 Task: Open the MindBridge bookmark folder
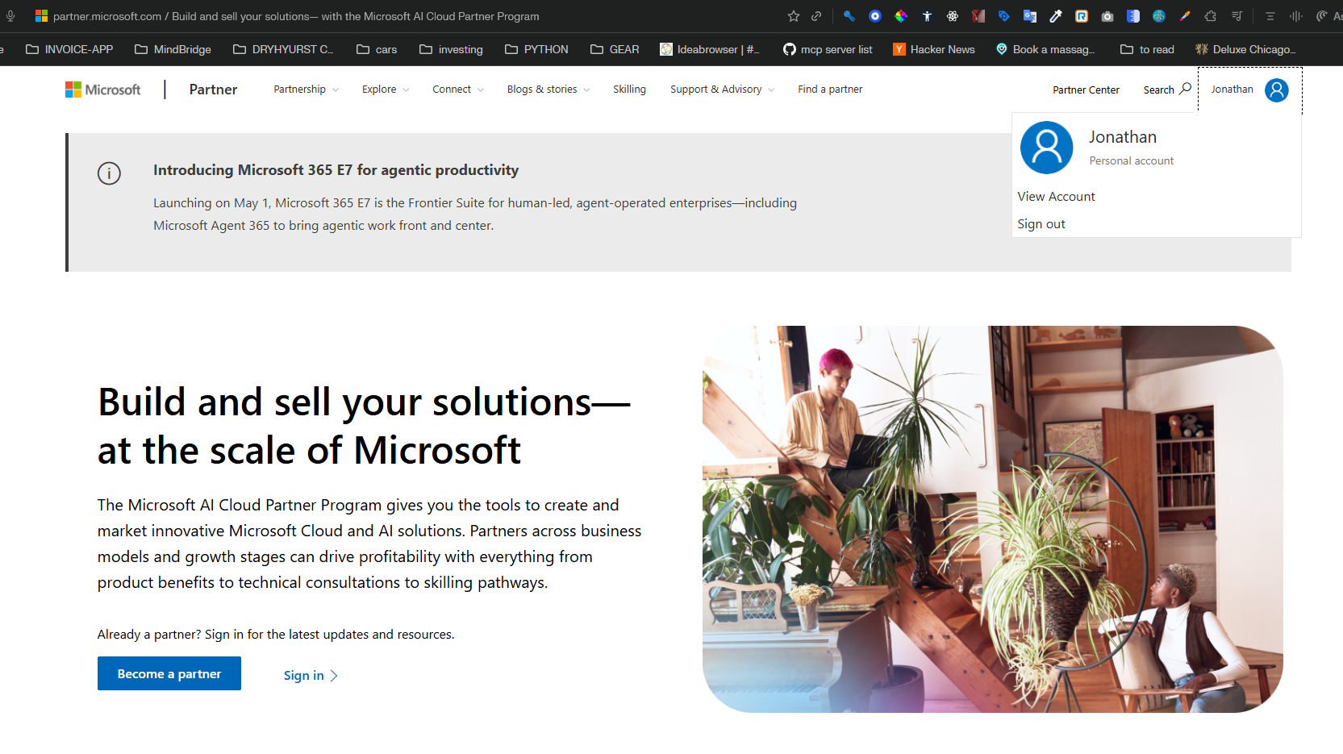173,49
